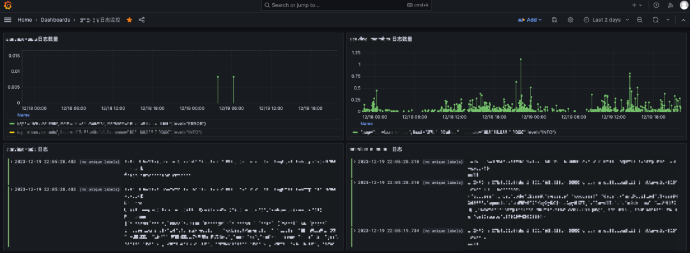Click green color swatch of ERROR series

click(12, 123)
